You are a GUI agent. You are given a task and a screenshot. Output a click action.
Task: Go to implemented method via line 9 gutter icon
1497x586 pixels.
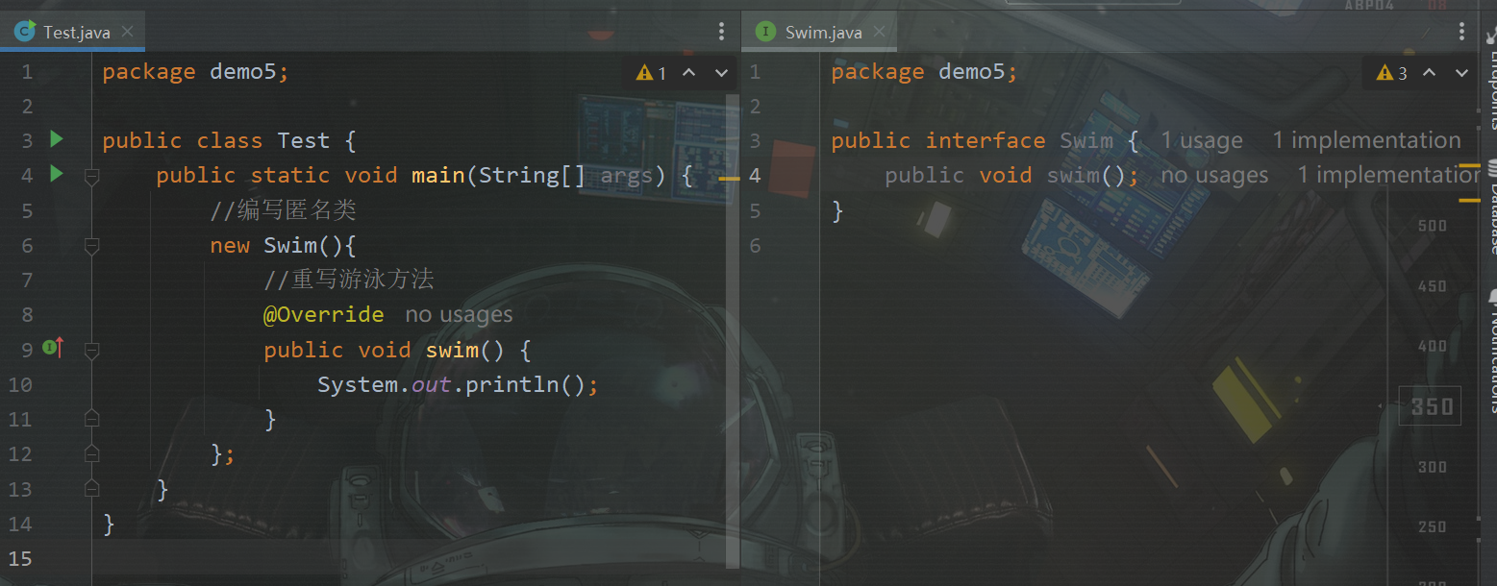tap(54, 348)
